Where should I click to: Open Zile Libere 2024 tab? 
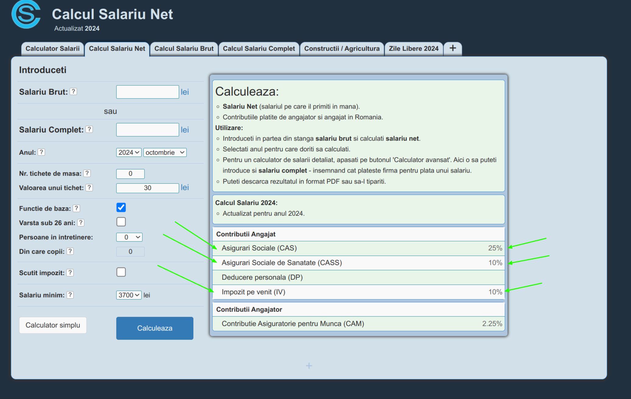[x=413, y=49]
